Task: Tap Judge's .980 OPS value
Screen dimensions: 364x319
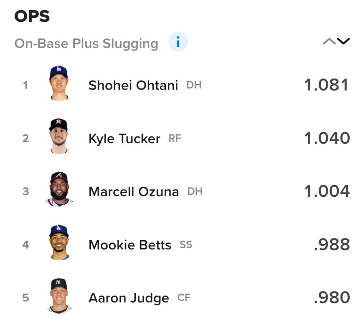Action: [x=332, y=298]
